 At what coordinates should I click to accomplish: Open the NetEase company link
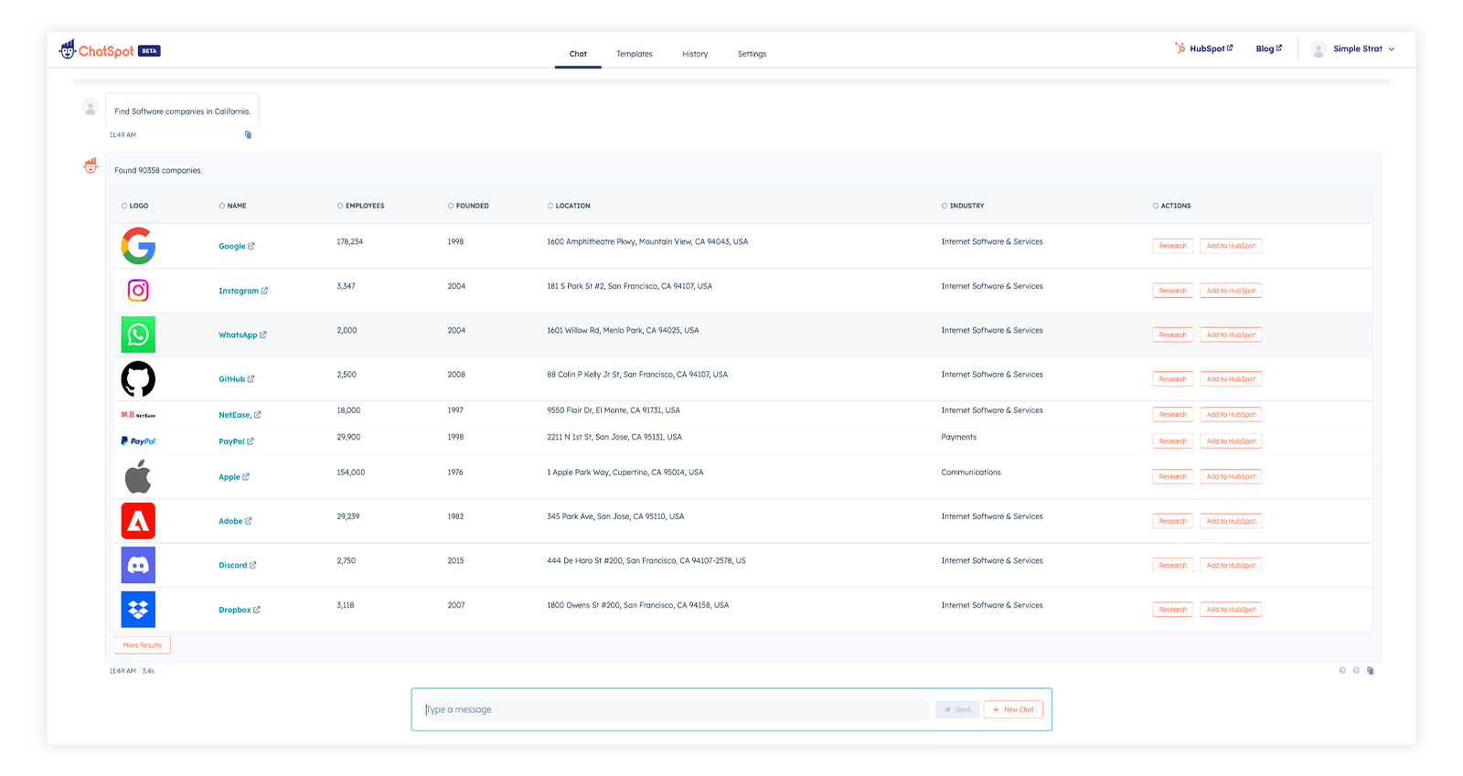click(x=240, y=415)
